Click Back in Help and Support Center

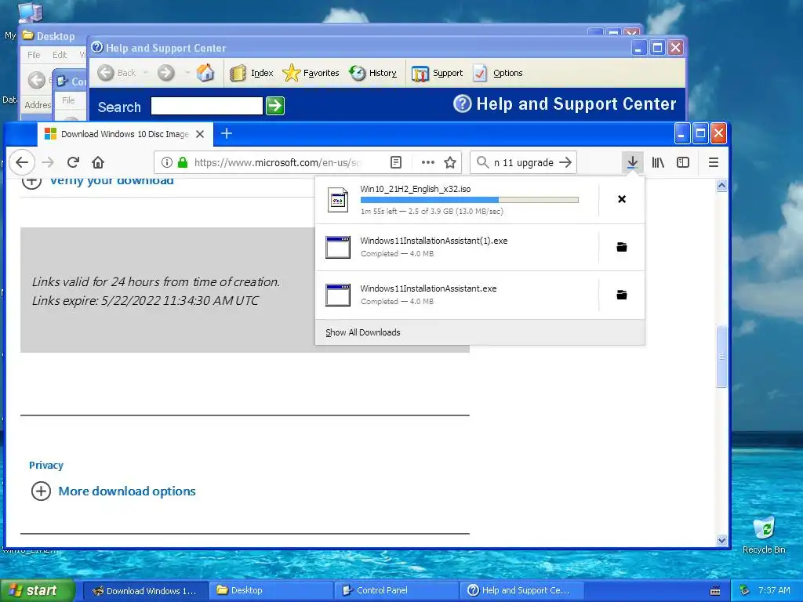[118, 73]
